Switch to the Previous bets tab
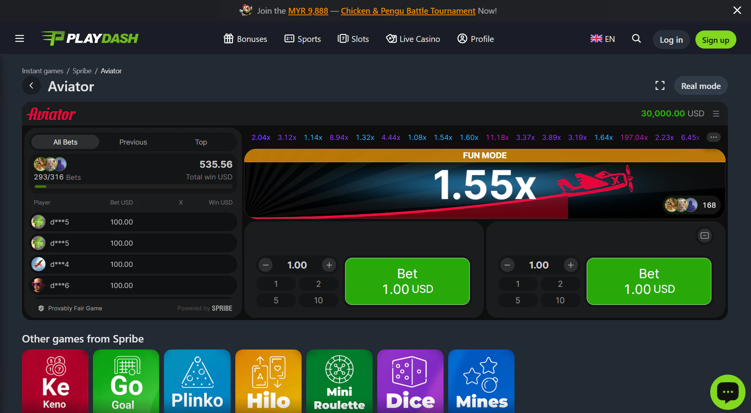The height and width of the screenshot is (413, 751). tap(133, 142)
